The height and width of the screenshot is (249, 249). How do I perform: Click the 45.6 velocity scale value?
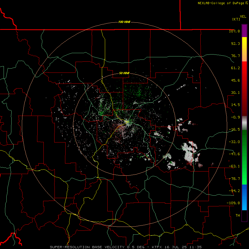point(235,80)
